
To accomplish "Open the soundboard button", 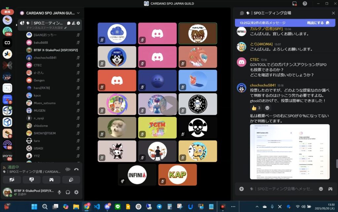I will [71, 180].
